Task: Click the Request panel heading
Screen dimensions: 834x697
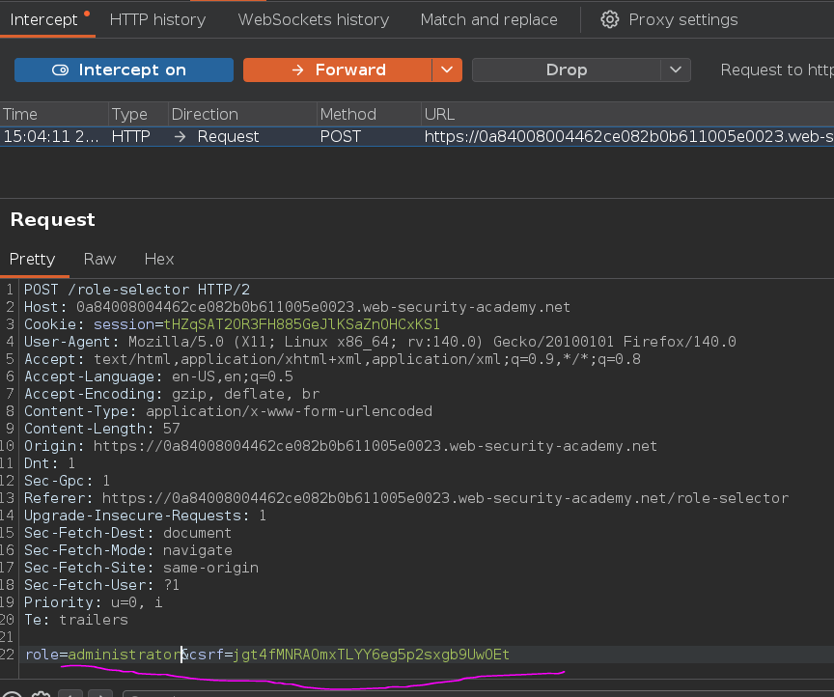Action: coord(53,220)
